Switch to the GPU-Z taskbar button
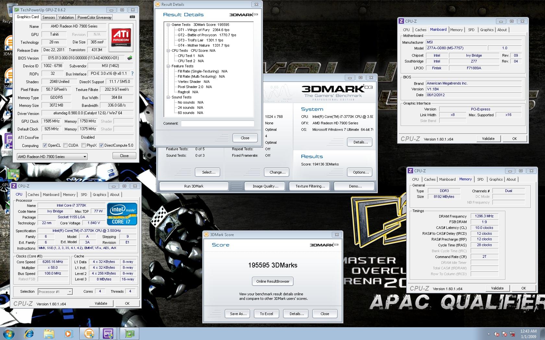 [130, 333]
